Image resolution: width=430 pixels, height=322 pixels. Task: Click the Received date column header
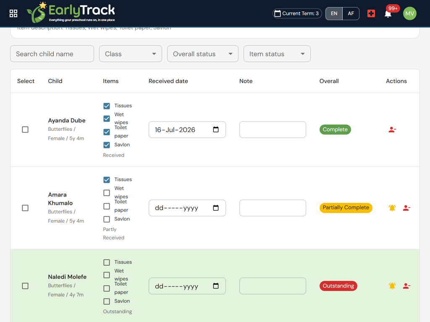click(168, 81)
